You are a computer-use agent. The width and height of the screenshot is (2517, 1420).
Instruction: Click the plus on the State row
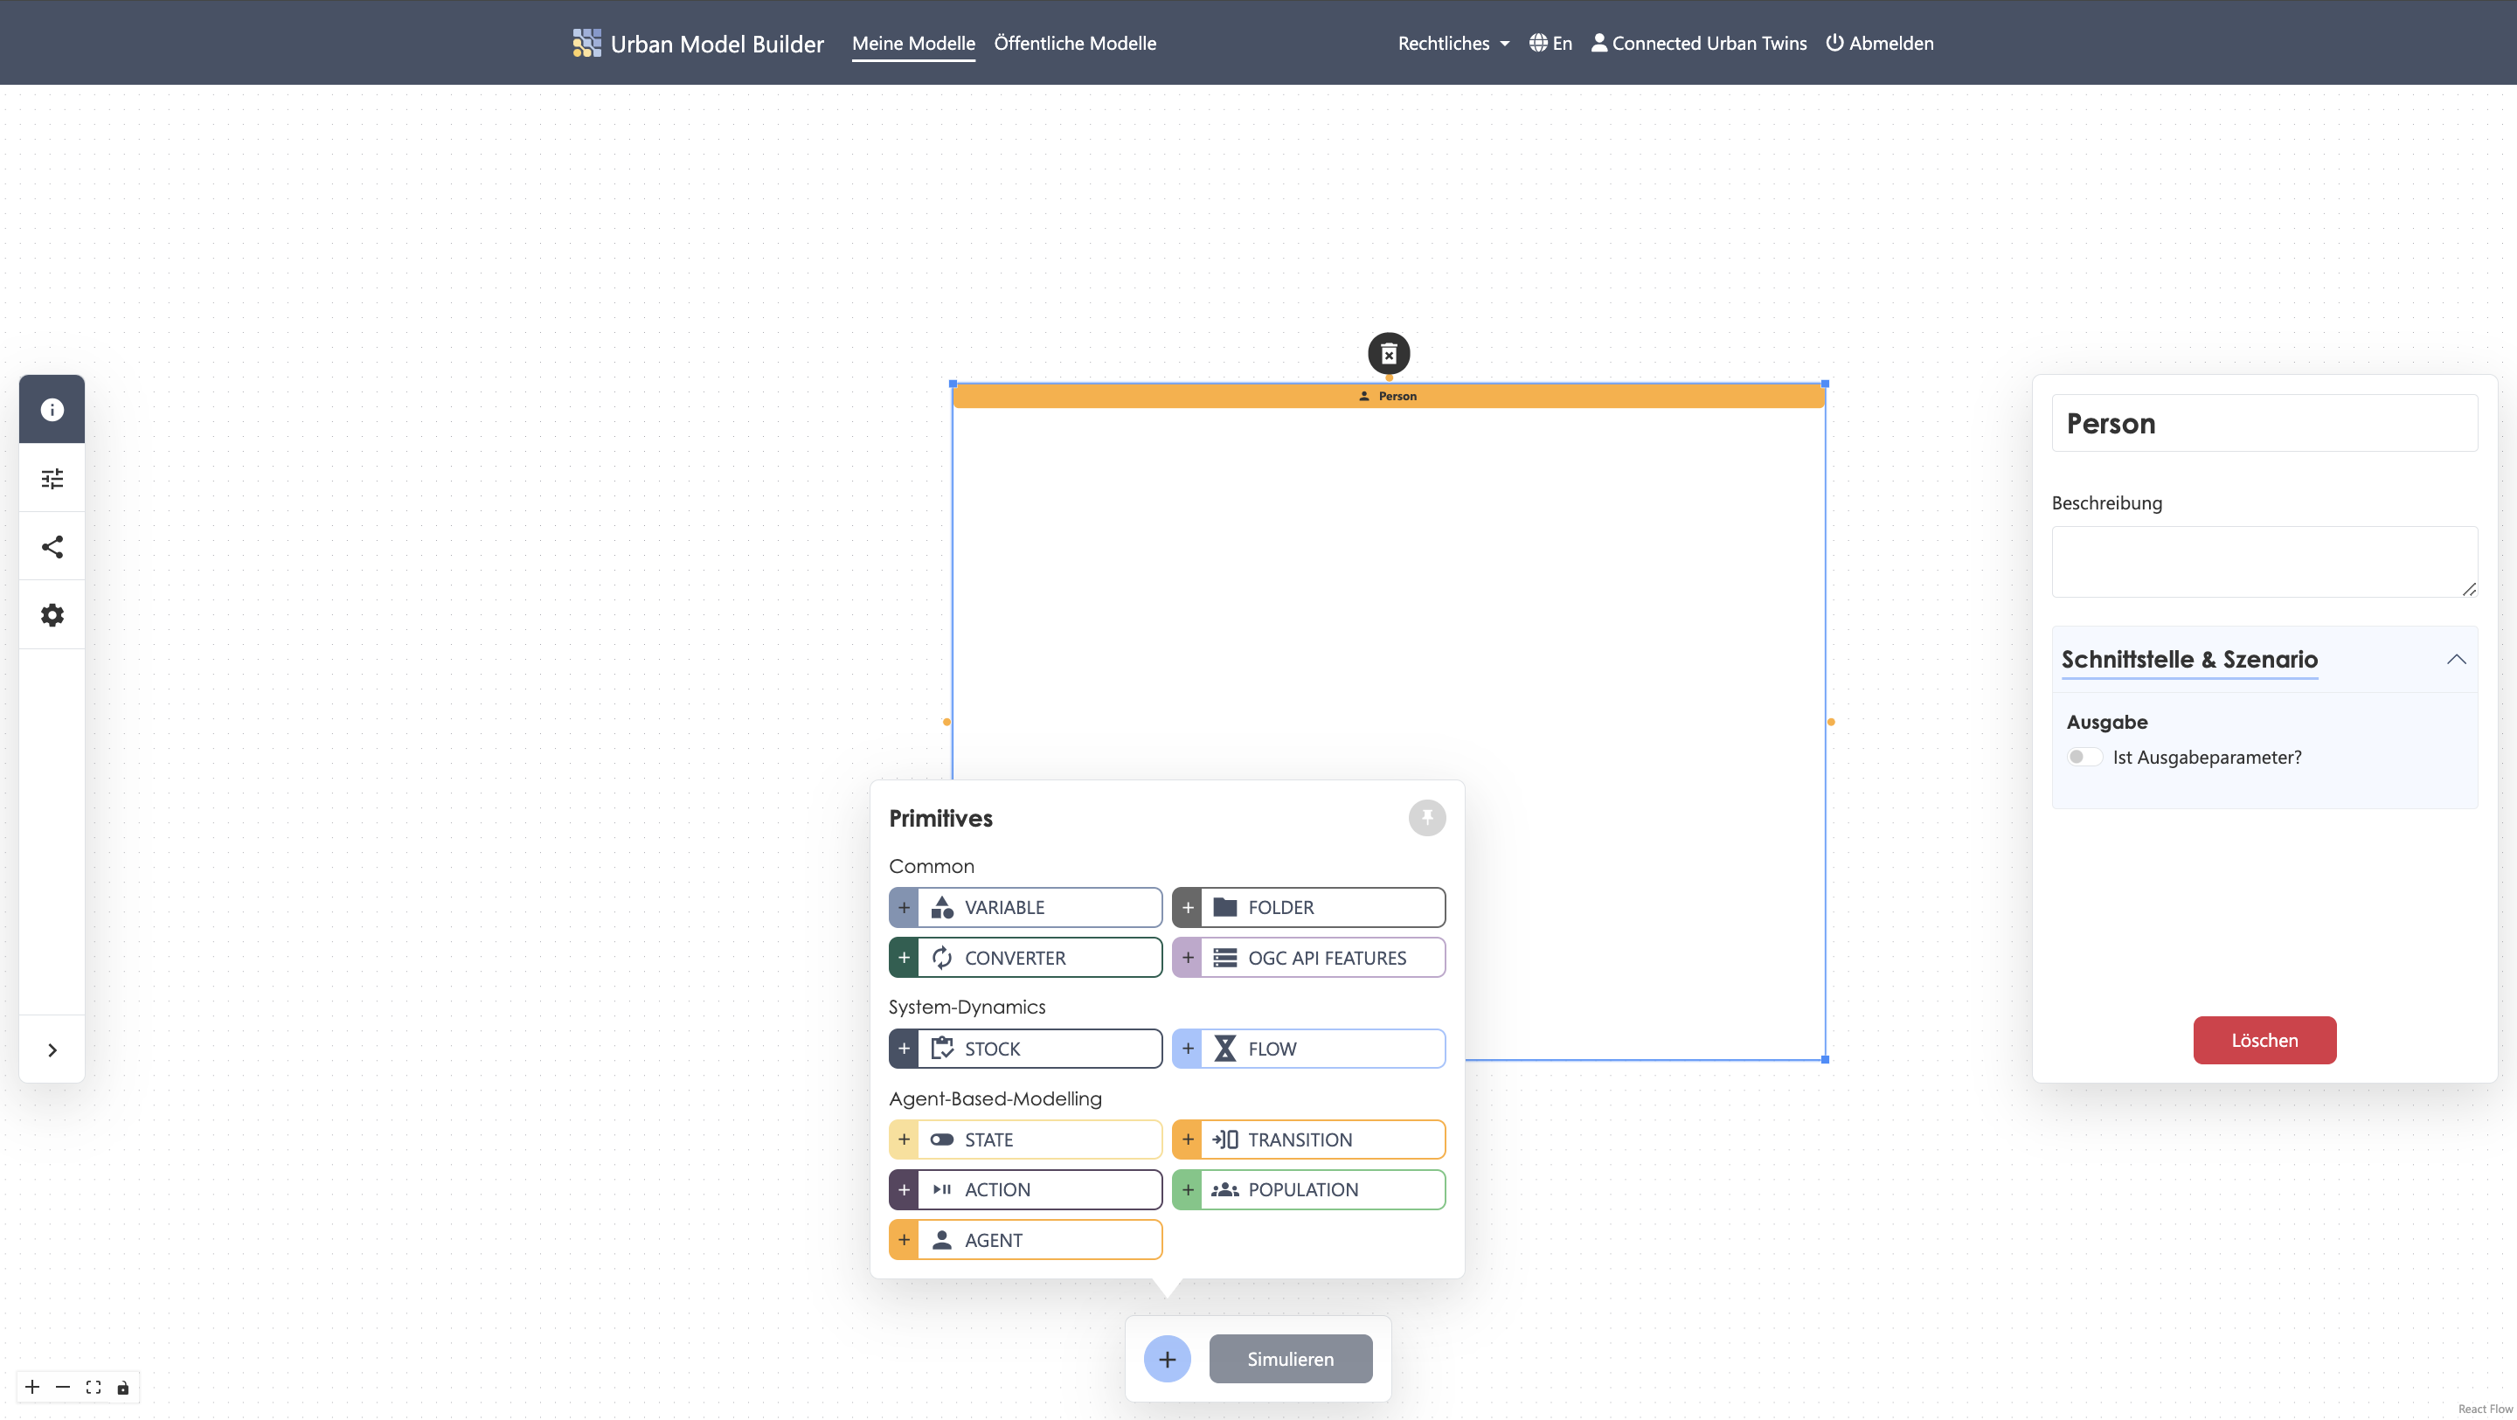click(x=904, y=1139)
